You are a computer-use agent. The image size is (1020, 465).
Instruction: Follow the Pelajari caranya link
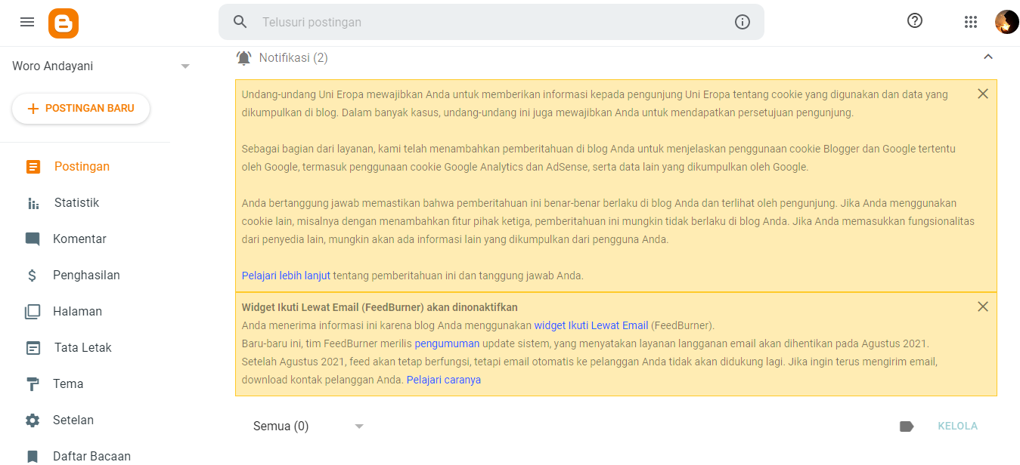(x=444, y=380)
